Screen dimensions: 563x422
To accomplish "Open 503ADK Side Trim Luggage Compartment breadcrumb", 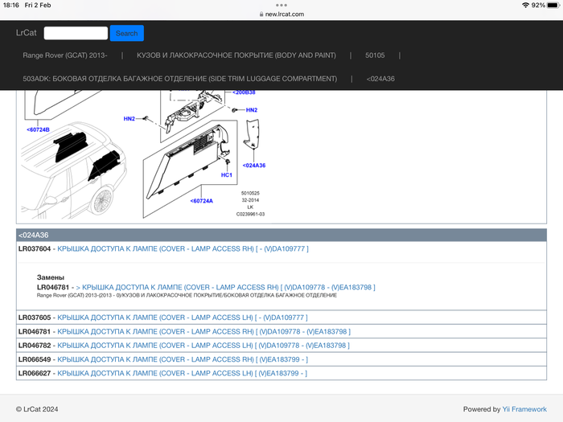I will [x=180, y=79].
